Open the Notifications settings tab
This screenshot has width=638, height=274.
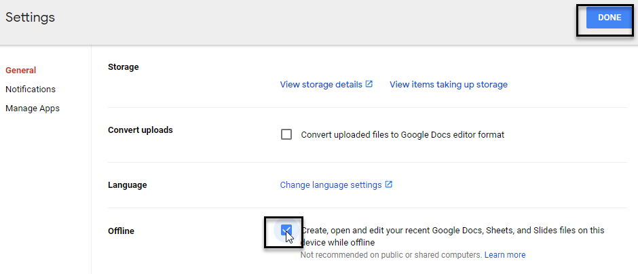[x=31, y=90]
